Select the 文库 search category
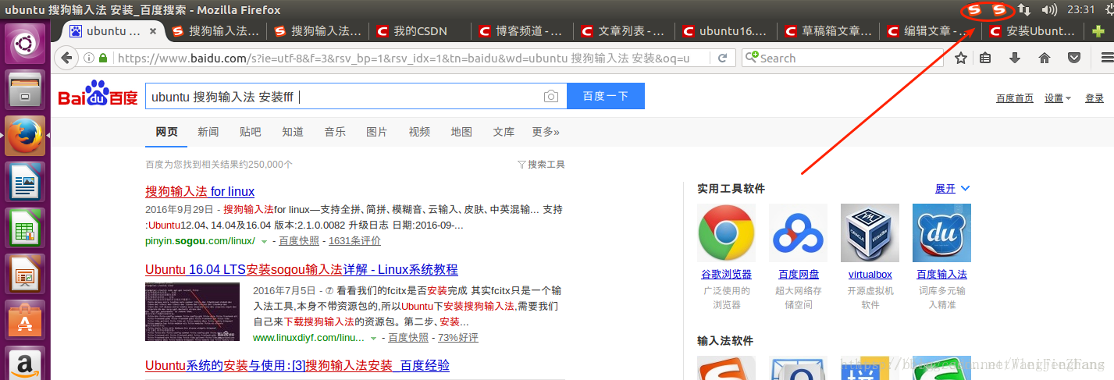The height and width of the screenshot is (380, 1114). (x=504, y=132)
